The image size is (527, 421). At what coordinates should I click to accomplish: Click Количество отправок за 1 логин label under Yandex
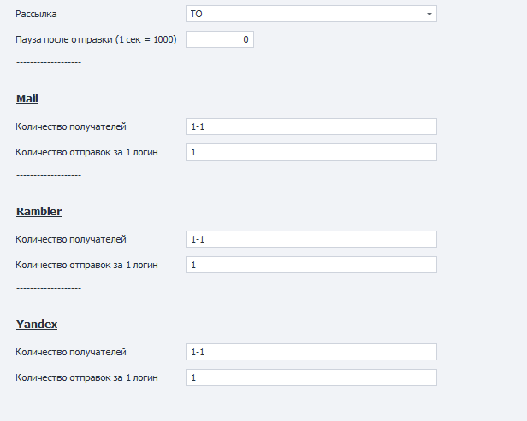[86, 378]
